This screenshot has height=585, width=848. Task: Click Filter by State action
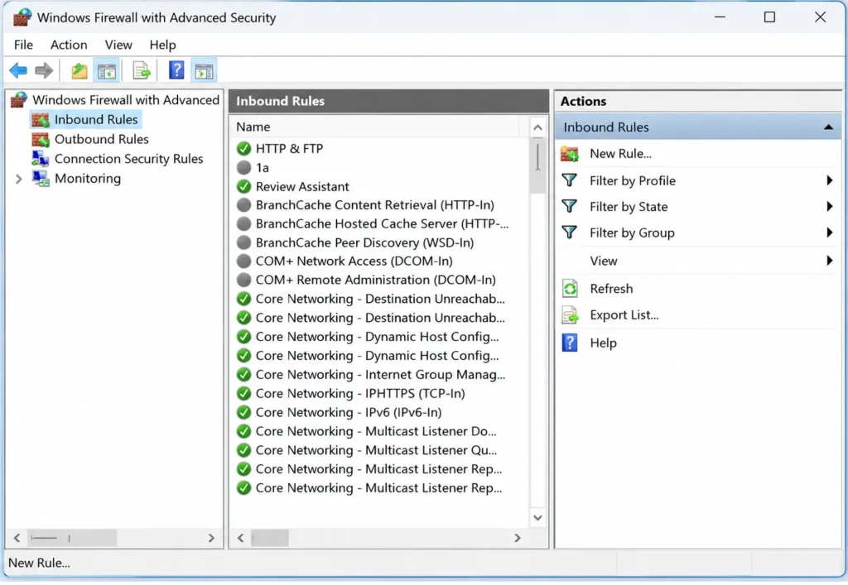click(x=629, y=206)
